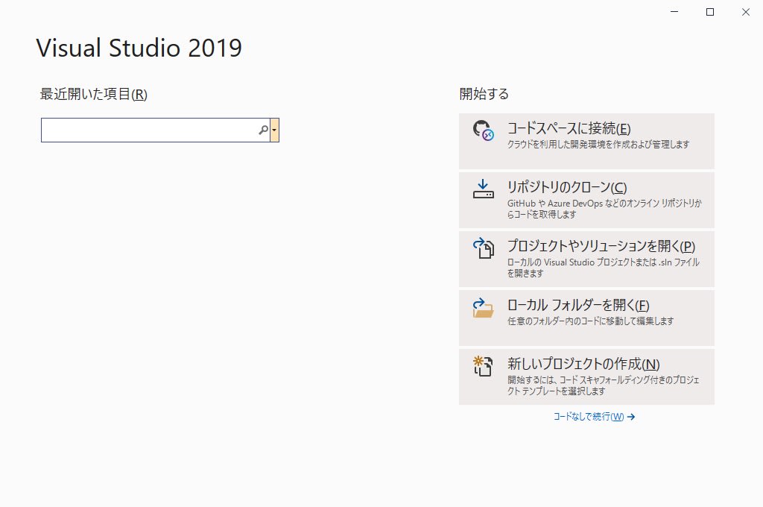Click the open project or solution icon
The image size is (763, 507).
click(x=483, y=248)
